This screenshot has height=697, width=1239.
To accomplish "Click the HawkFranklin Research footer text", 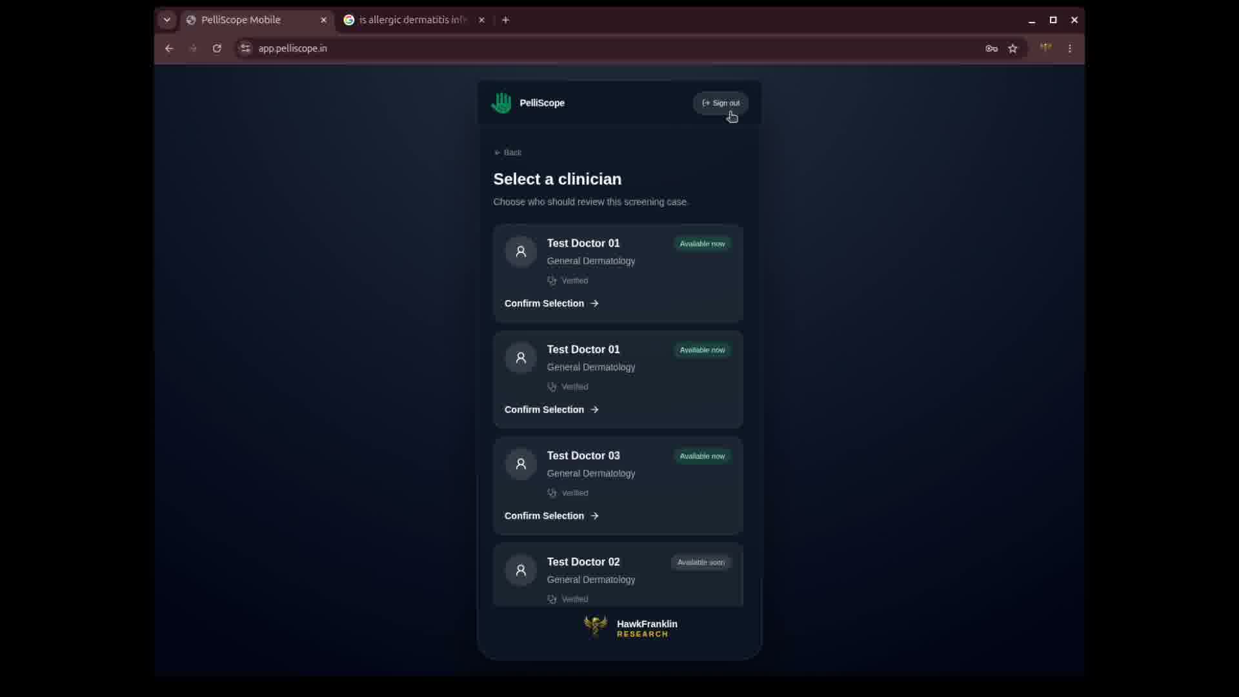I will point(647,629).
